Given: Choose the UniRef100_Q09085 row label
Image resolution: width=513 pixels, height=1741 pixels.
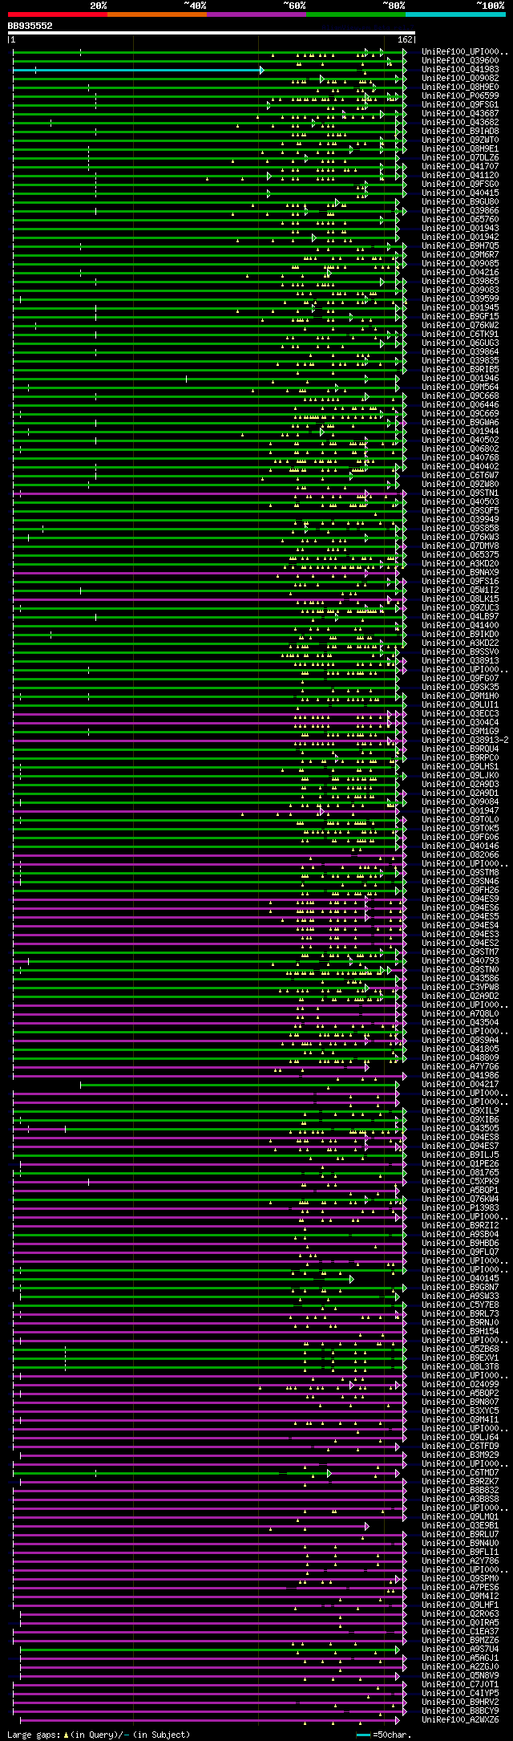Looking at the screenshot, I should click(x=460, y=264).
